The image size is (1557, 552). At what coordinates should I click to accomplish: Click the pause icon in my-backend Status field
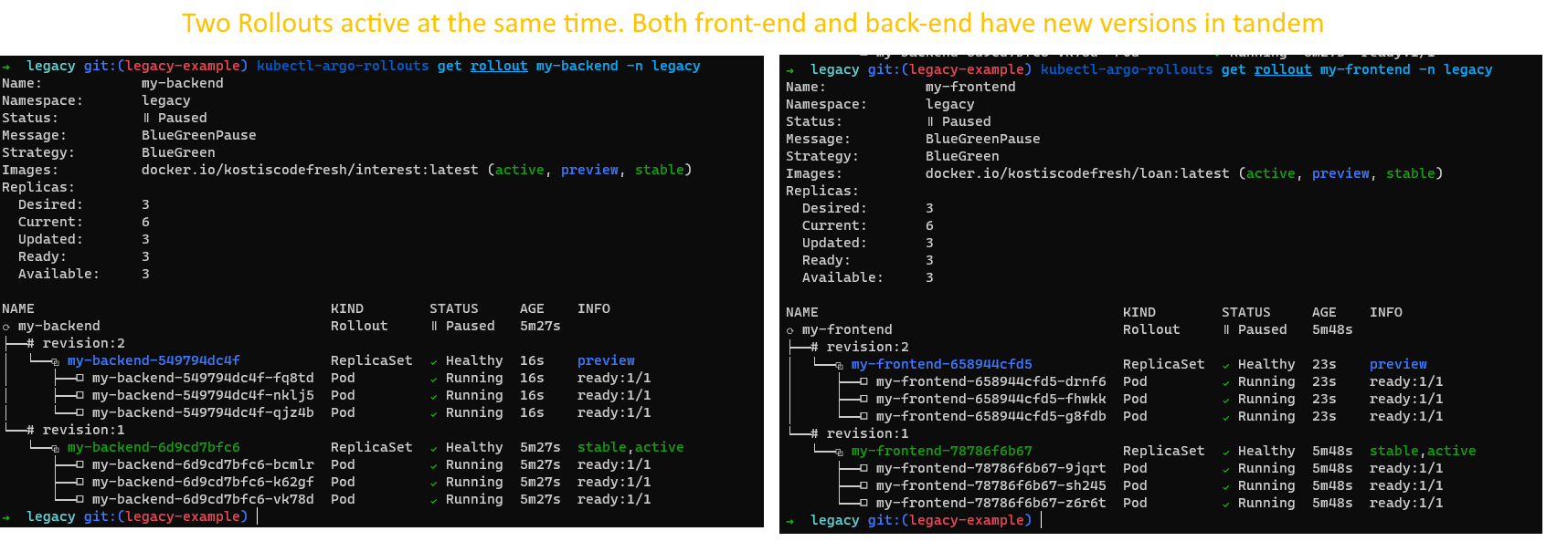146,119
